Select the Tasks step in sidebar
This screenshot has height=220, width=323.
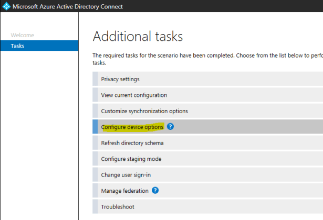(17, 46)
